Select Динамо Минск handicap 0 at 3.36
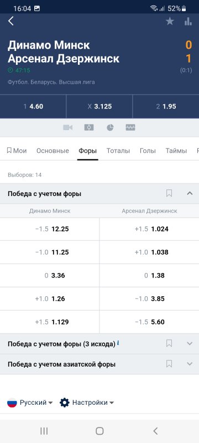Viewport: 199px width, 443px height. pos(50,275)
